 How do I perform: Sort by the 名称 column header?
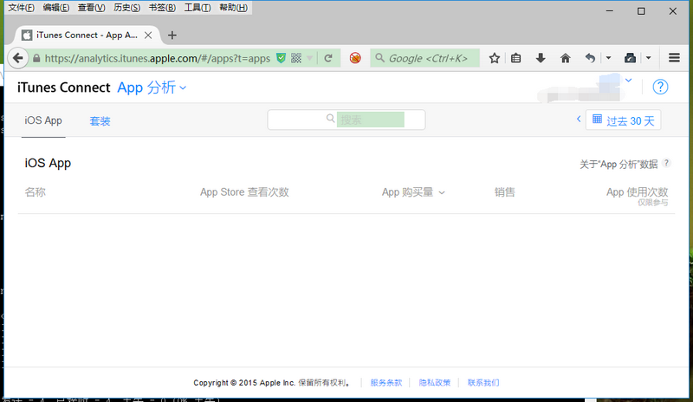(x=36, y=192)
